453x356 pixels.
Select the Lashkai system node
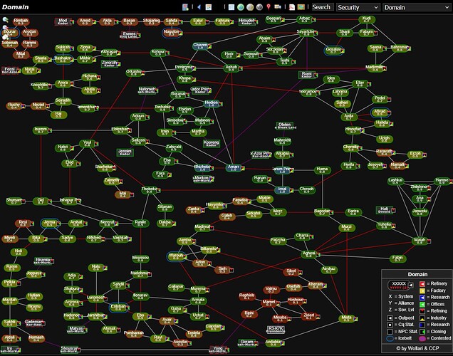pos(395,181)
